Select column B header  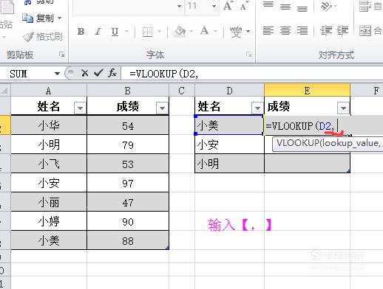coord(128,91)
